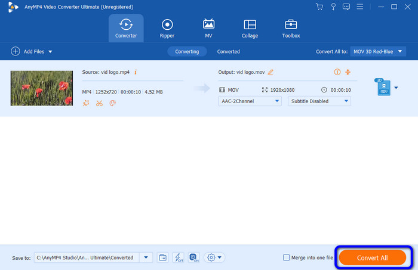
Task: Click the 3D MOV format icon
Action: [x=383, y=87]
